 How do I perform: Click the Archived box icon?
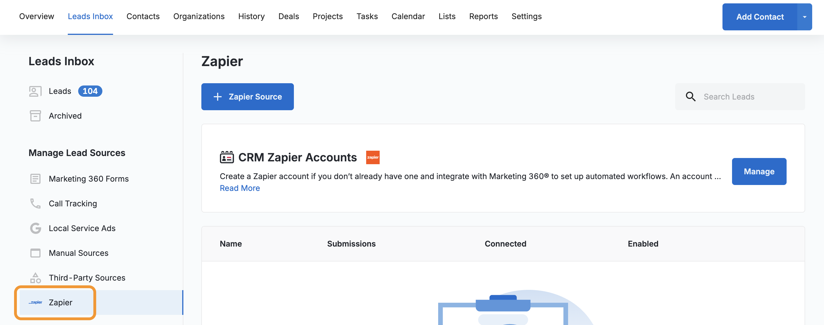point(35,116)
